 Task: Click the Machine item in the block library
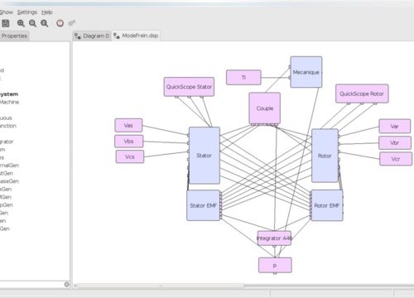9,102
